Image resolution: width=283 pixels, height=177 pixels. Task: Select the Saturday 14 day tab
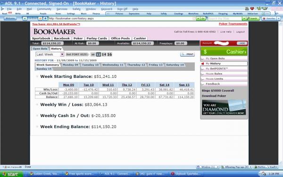(175, 65)
